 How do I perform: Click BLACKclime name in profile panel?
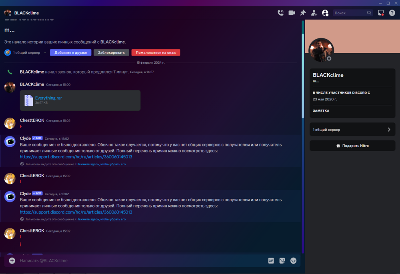328,75
